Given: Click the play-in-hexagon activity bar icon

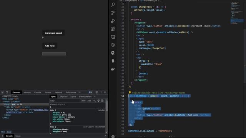Looking at the screenshot, I should point(113,45).
